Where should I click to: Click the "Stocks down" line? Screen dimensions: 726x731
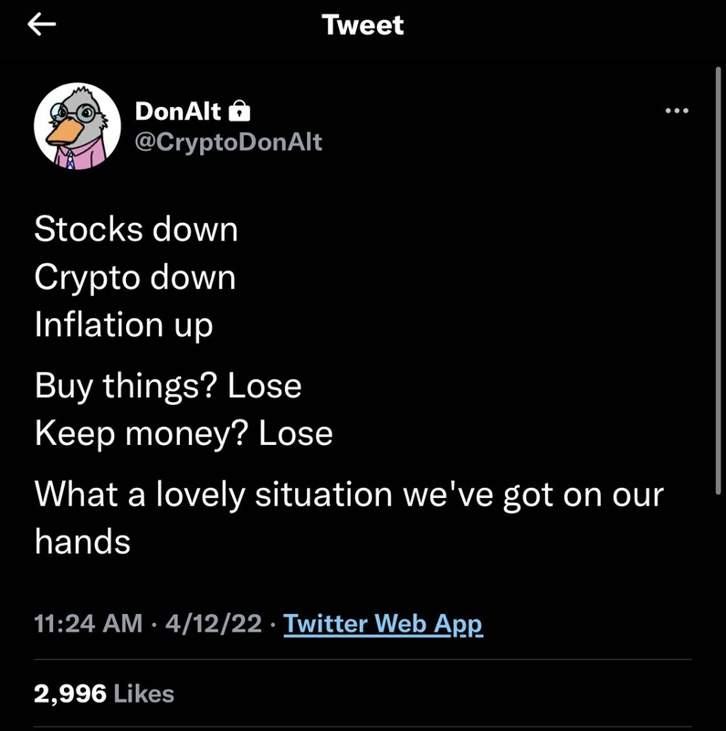136,228
